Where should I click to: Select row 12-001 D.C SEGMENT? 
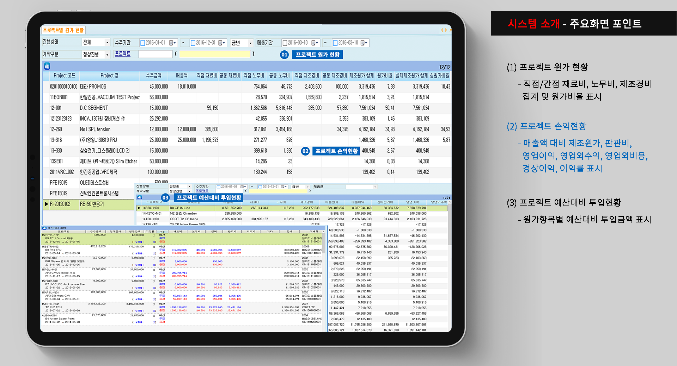point(247,108)
